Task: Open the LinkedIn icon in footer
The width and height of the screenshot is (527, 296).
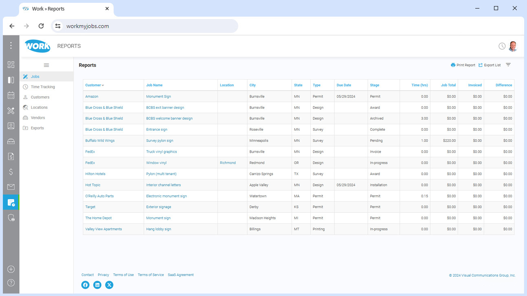Action: coord(97,285)
